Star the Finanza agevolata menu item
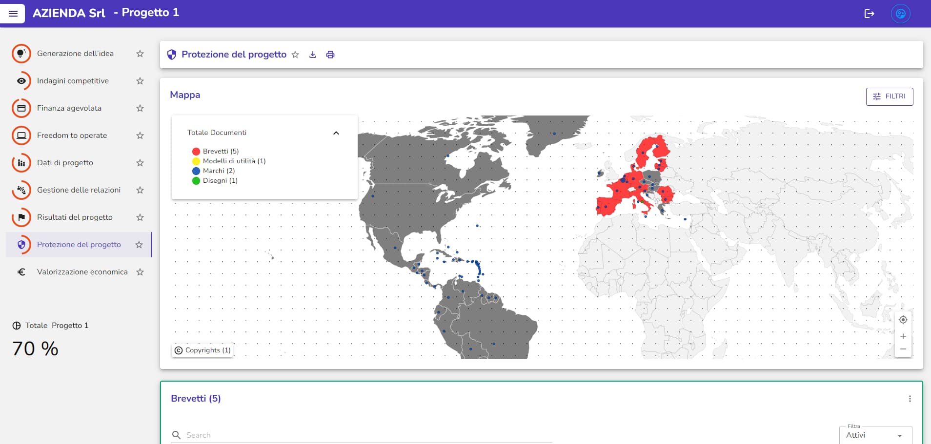931x444 pixels. 140,108
